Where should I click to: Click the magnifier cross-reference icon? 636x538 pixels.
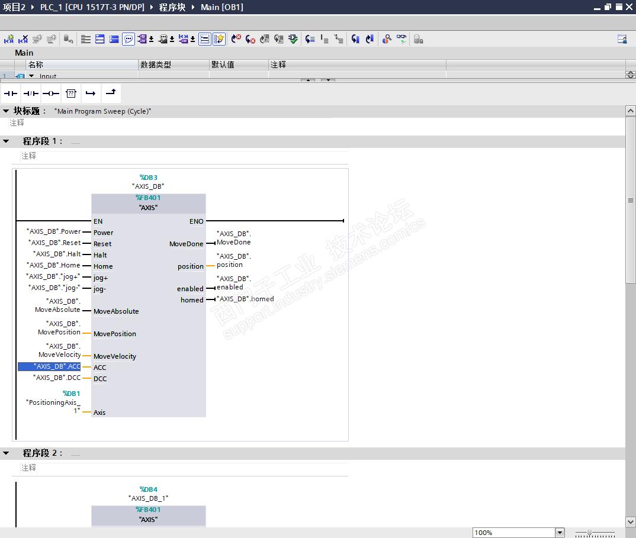click(387, 39)
